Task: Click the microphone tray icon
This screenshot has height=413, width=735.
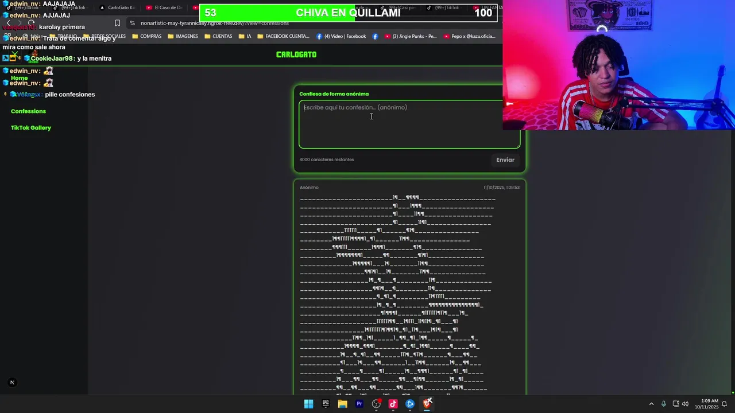Action: pos(664,404)
